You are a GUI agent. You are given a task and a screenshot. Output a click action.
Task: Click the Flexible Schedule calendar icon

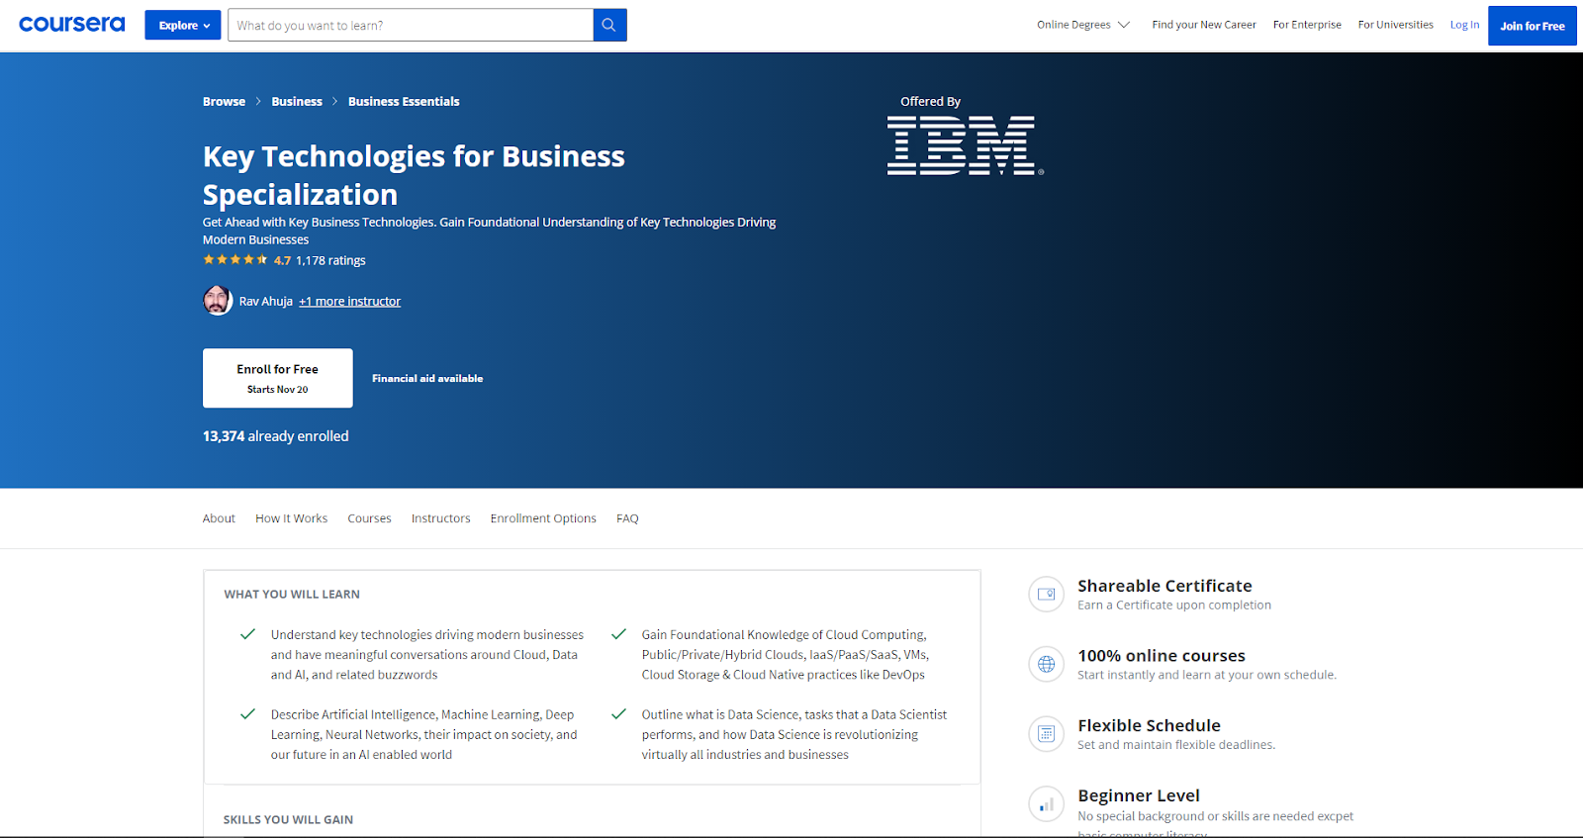[1046, 734]
